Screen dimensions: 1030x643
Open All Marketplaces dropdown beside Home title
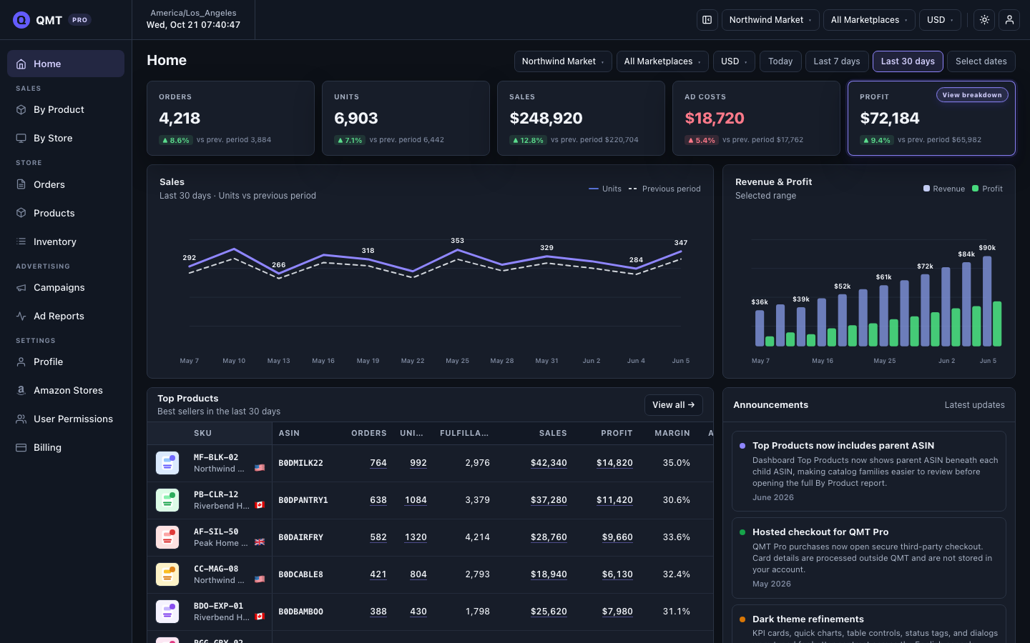coord(662,61)
